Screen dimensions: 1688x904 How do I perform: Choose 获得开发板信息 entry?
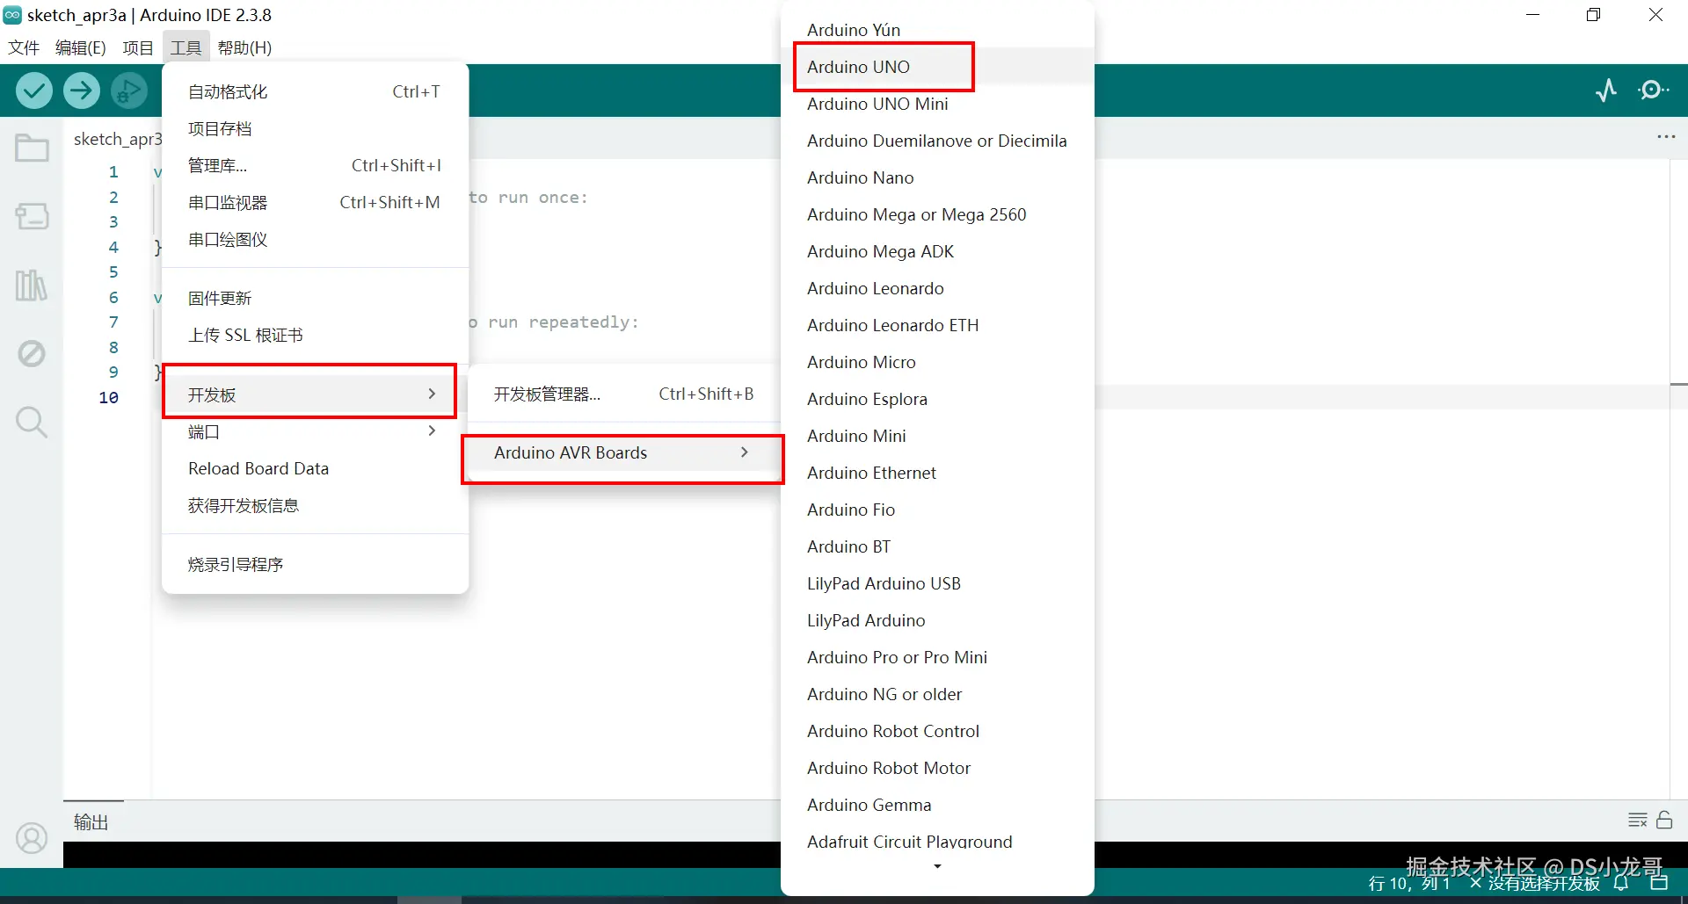click(x=315, y=505)
